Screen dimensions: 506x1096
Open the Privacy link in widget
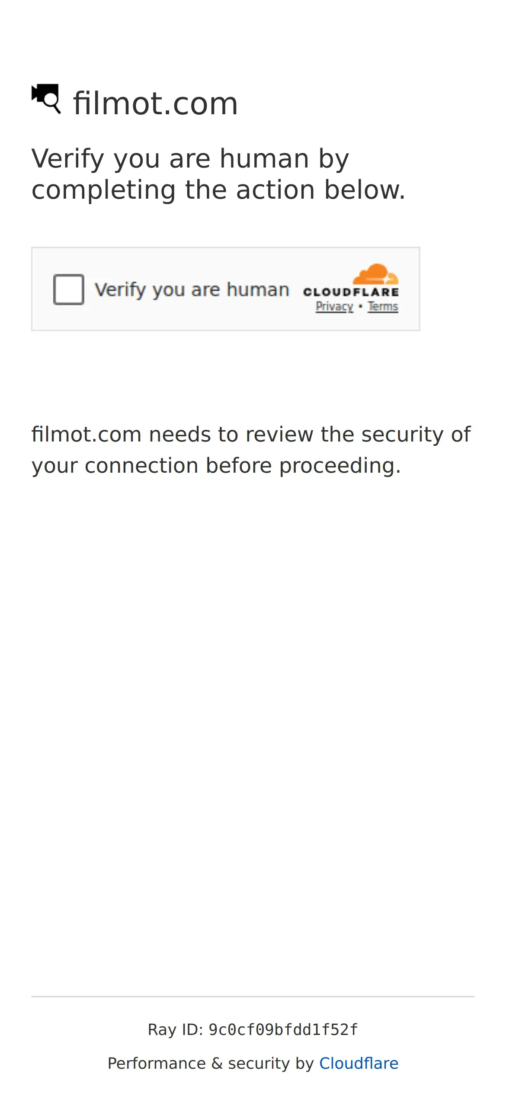click(334, 306)
